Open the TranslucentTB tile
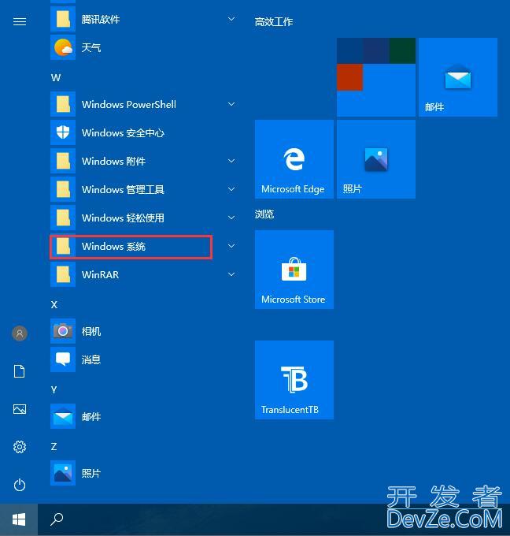The image size is (510, 536). (x=294, y=379)
